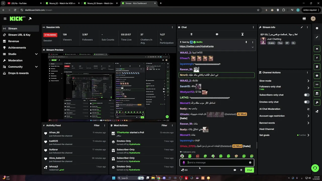322x181 pixels.
Task: Open the twitter.com/HydraKante link
Action: coord(196,47)
